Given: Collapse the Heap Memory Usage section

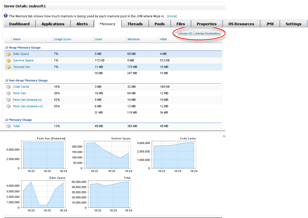Looking at the screenshot, I should click(6, 48).
